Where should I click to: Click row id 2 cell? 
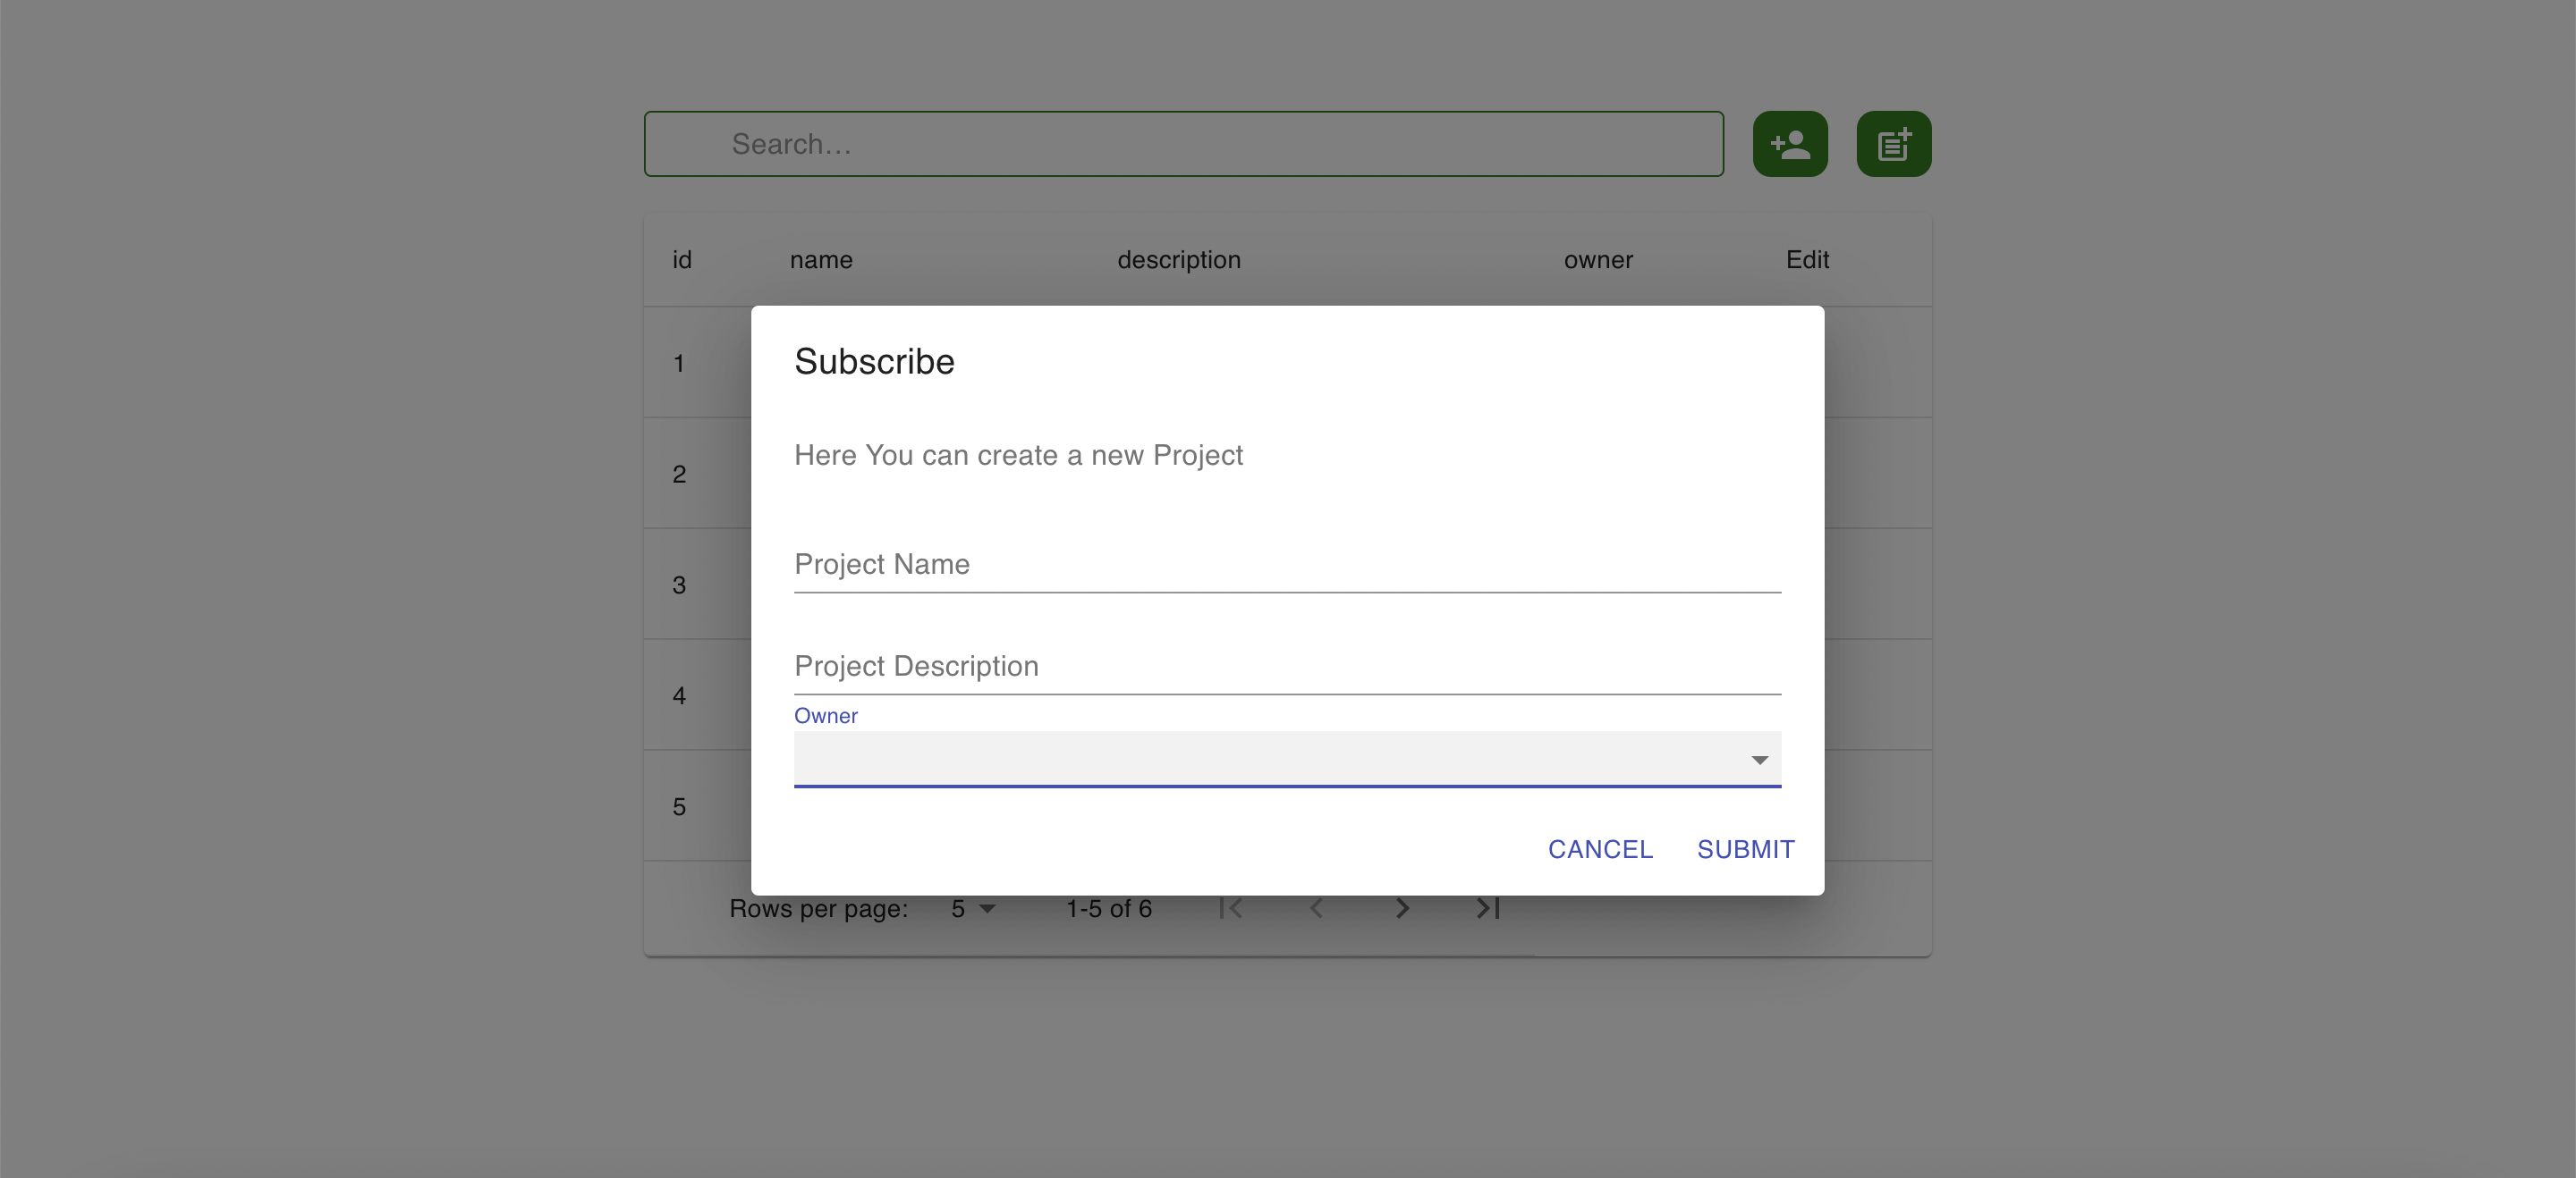point(679,474)
